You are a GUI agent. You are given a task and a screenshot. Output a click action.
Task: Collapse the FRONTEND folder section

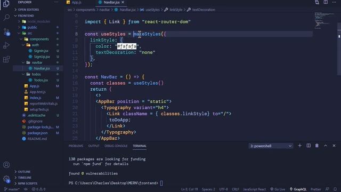[x=26, y=15]
